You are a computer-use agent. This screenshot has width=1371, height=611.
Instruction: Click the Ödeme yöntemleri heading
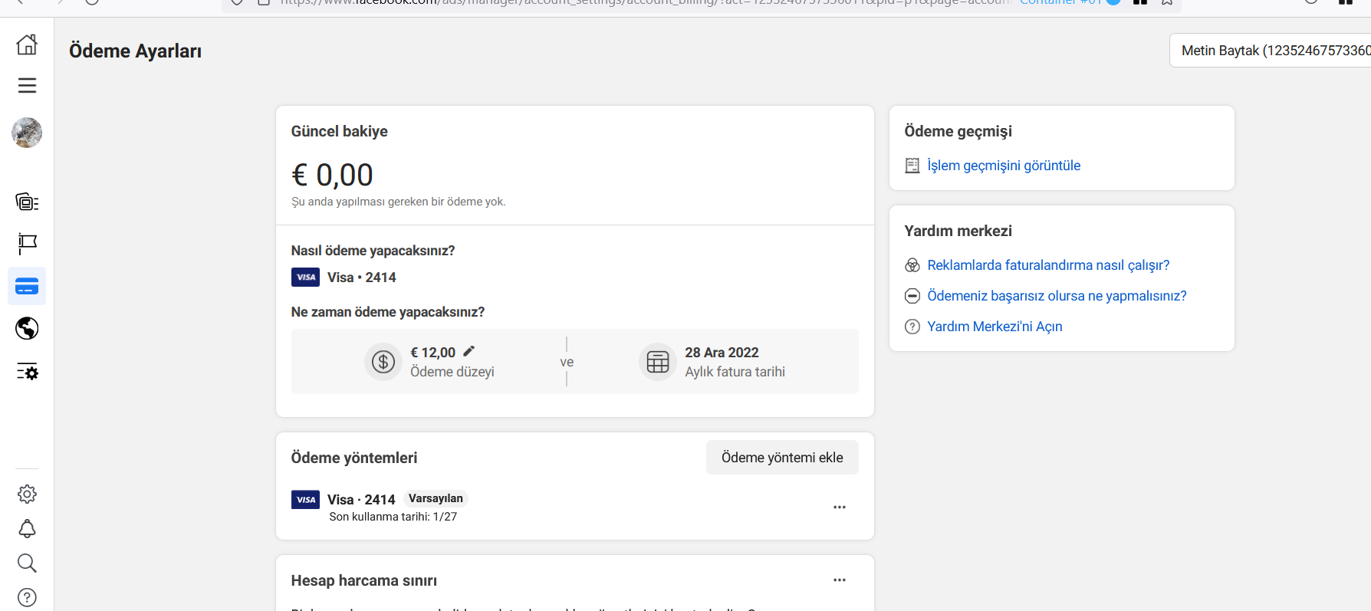(354, 458)
